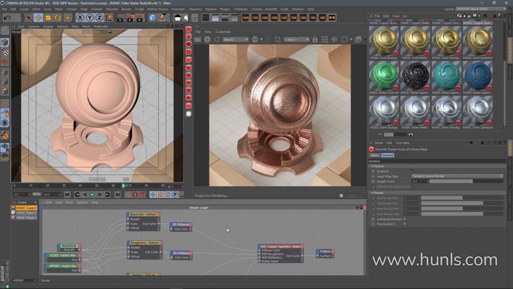Click the blue cube primitive icon
The image size is (513, 289).
tap(153, 18)
